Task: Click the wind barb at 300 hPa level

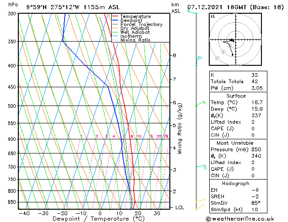Action: pyautogui.click(x=192, y=12)
